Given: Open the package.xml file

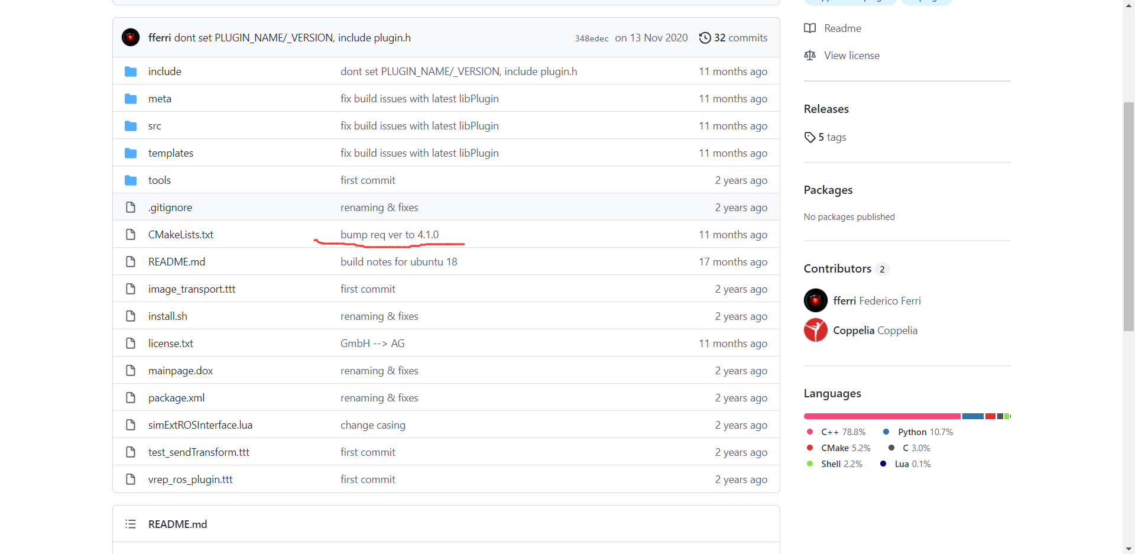Looking at the screenshot, I should pyautogui.click(x=176, y=398).
